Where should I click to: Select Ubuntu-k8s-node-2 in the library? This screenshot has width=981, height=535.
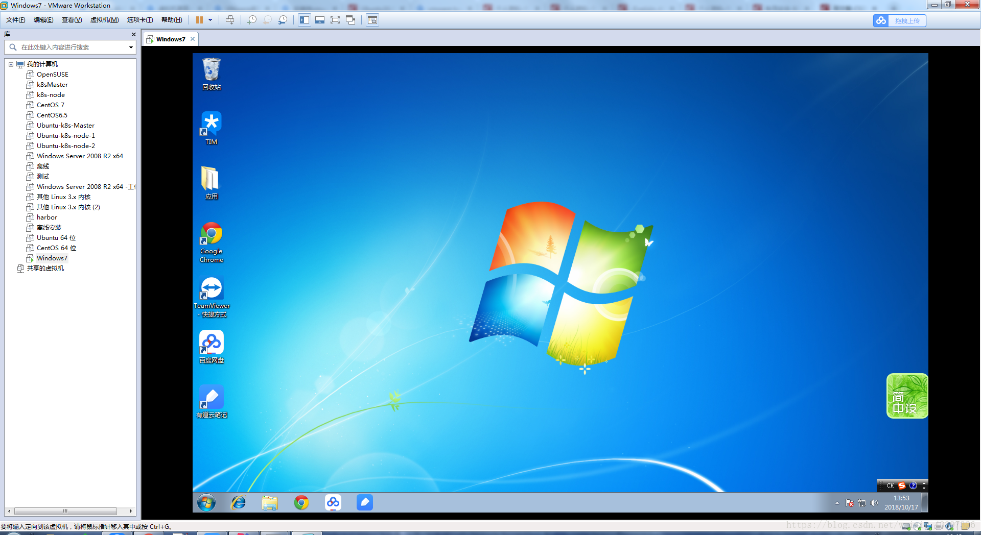pos(65,146)
